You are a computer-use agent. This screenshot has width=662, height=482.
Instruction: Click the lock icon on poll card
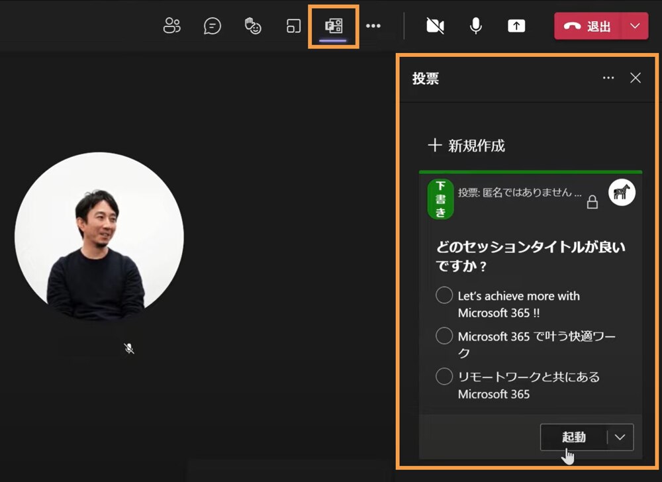pyautogui.click(x=592, y=202)
